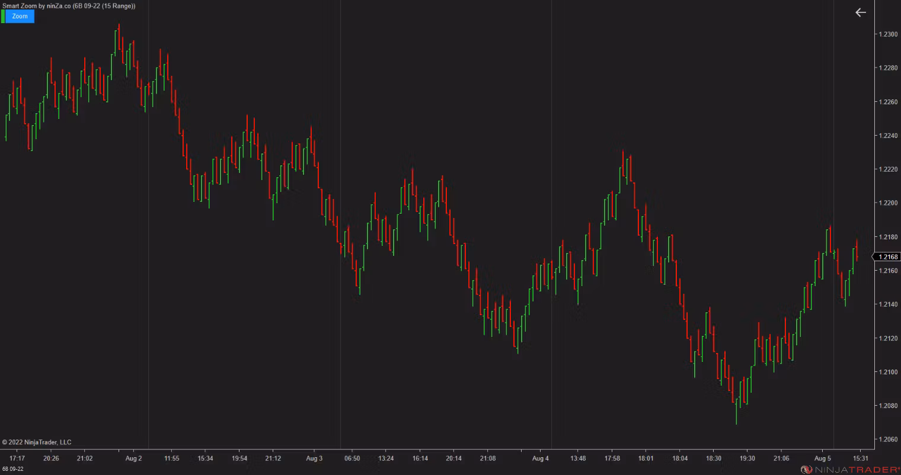Click the 2022 NinjaTrader, LLC copyright text

pyautogui.click(x=37, y=442)
